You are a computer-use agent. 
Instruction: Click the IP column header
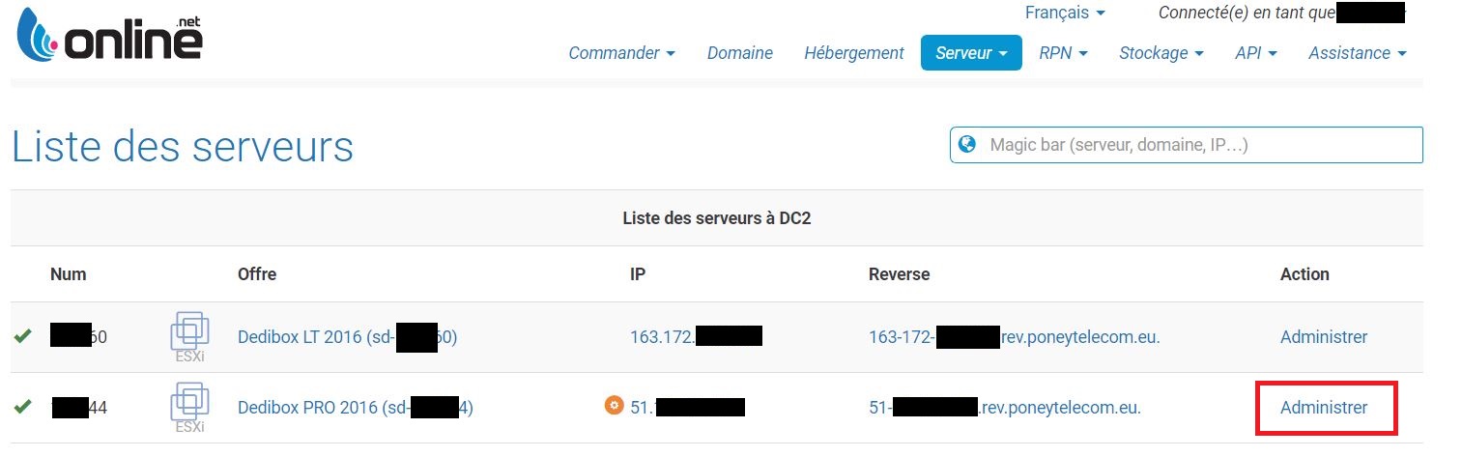(x=638, y=274)
